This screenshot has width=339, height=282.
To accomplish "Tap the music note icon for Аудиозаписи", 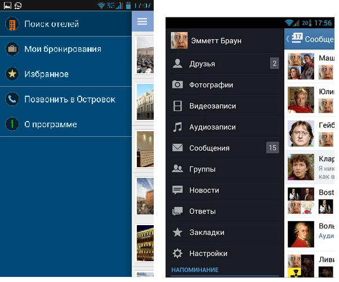I will tap(177, 127).
